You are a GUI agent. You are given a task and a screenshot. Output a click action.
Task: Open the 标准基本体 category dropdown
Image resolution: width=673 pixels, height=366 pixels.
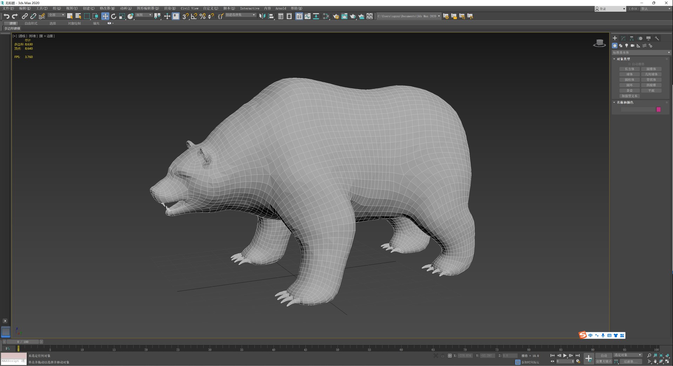(x=641, y=53)
